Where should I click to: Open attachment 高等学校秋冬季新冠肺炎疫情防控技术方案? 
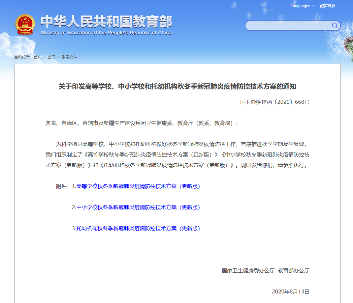click(x=138, y=186)
